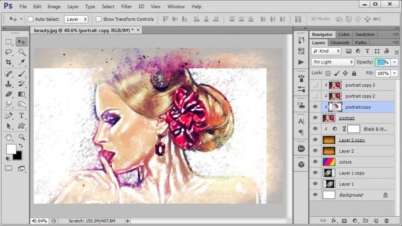Select the History Brush tool

[x=21, y=83]
